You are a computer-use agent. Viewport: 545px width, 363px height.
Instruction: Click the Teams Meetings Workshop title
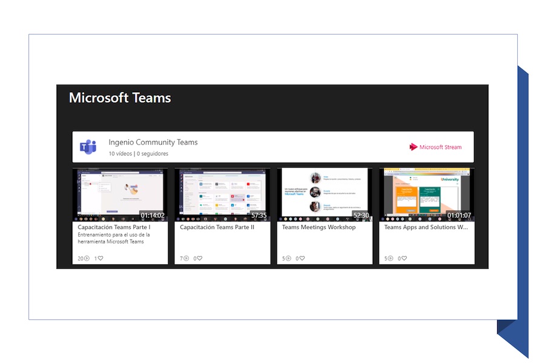[319, 227]
